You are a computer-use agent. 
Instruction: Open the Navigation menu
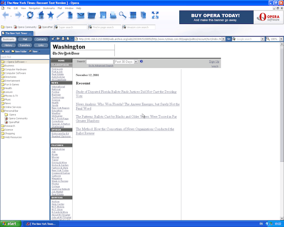(x=34, y=8)
